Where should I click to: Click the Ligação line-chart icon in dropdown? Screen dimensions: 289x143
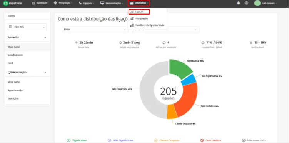[132, 12]
